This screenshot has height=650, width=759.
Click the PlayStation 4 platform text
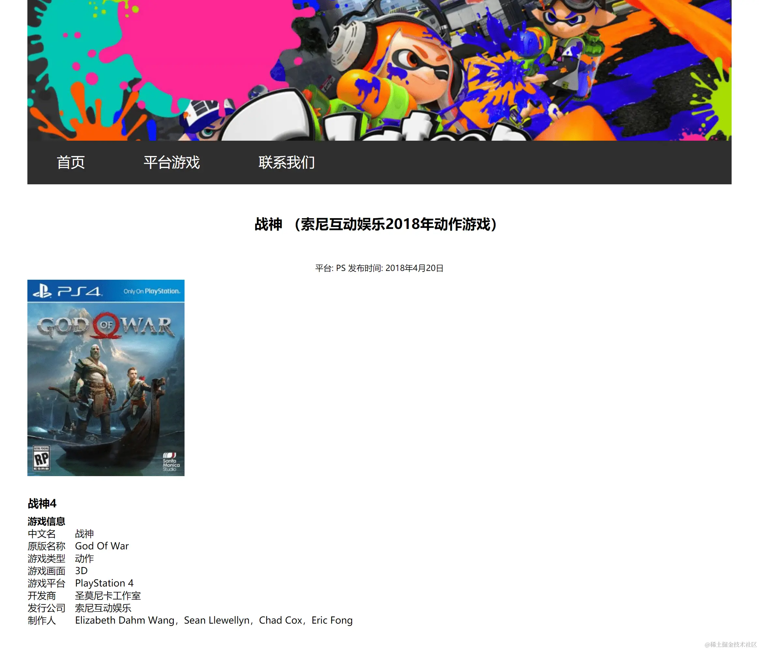click(104, 584)
